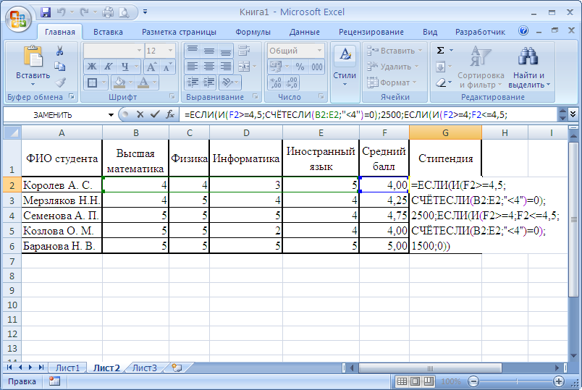Viewport: 582px width, 390px height.
Task: Switch to the Разметка страницы tab
Action: pyautogui.click(x=179, y=32)
